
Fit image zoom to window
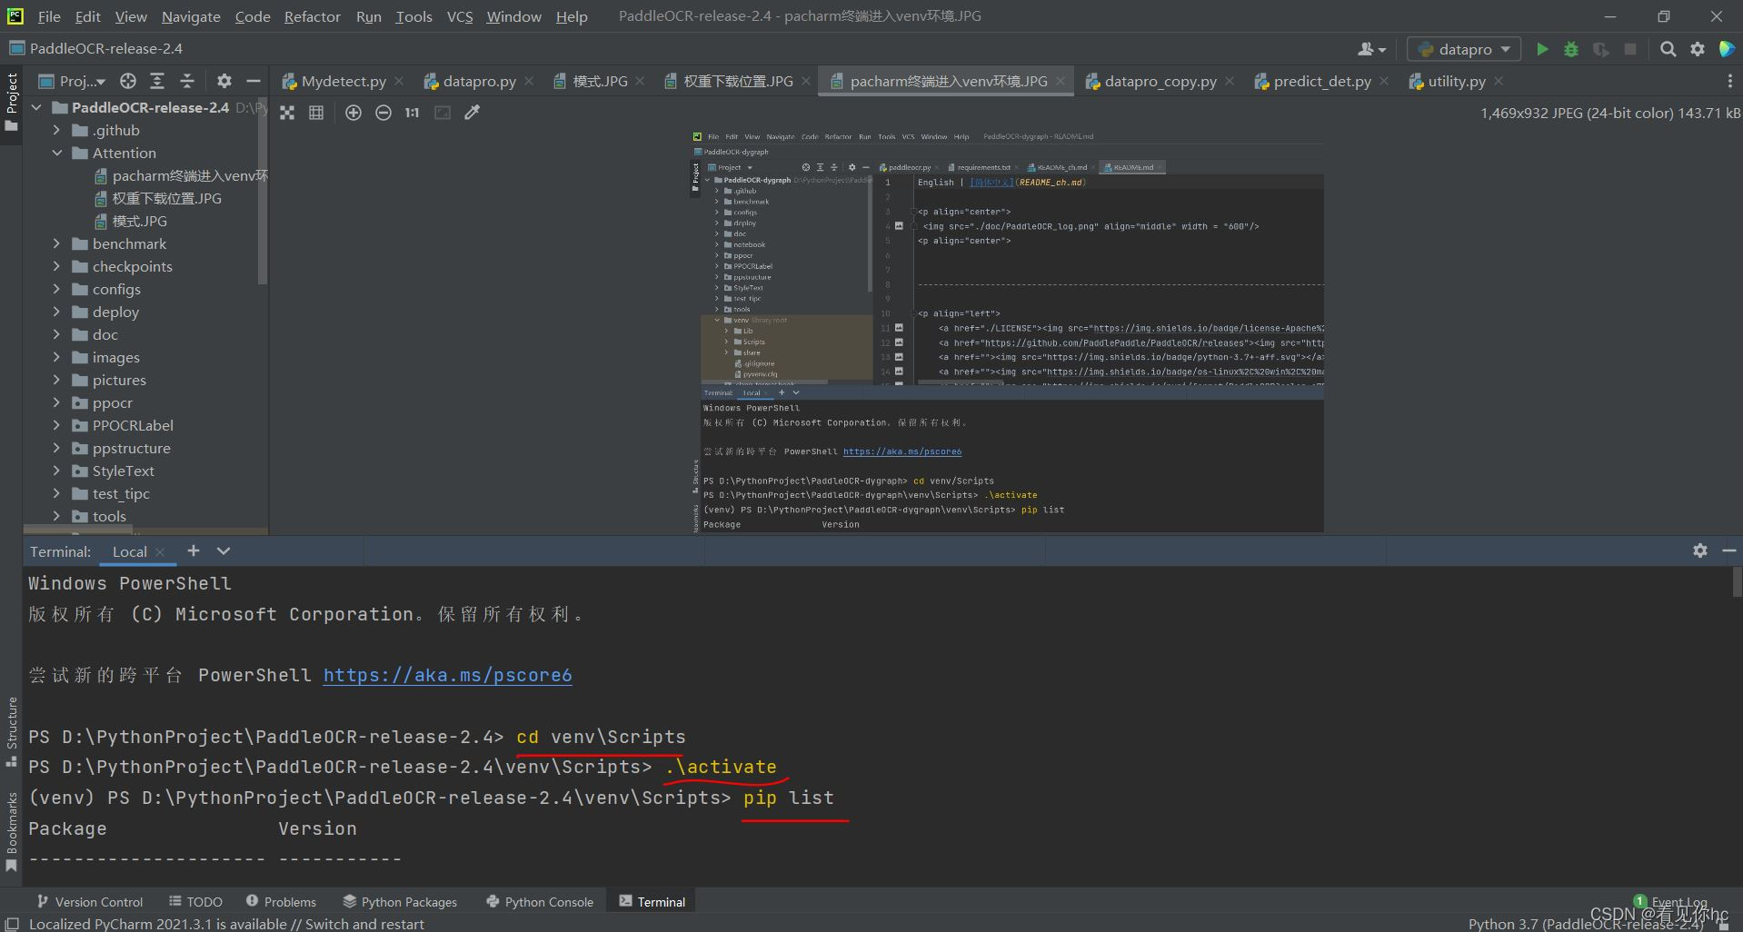click(x=443, y=113)
